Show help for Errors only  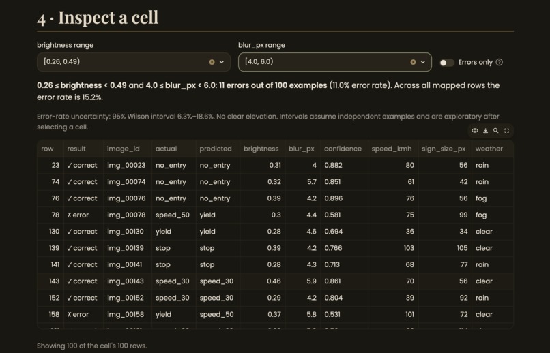pos(500,62)
